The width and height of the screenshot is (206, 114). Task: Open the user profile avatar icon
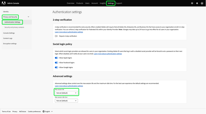tap(202, 3)
